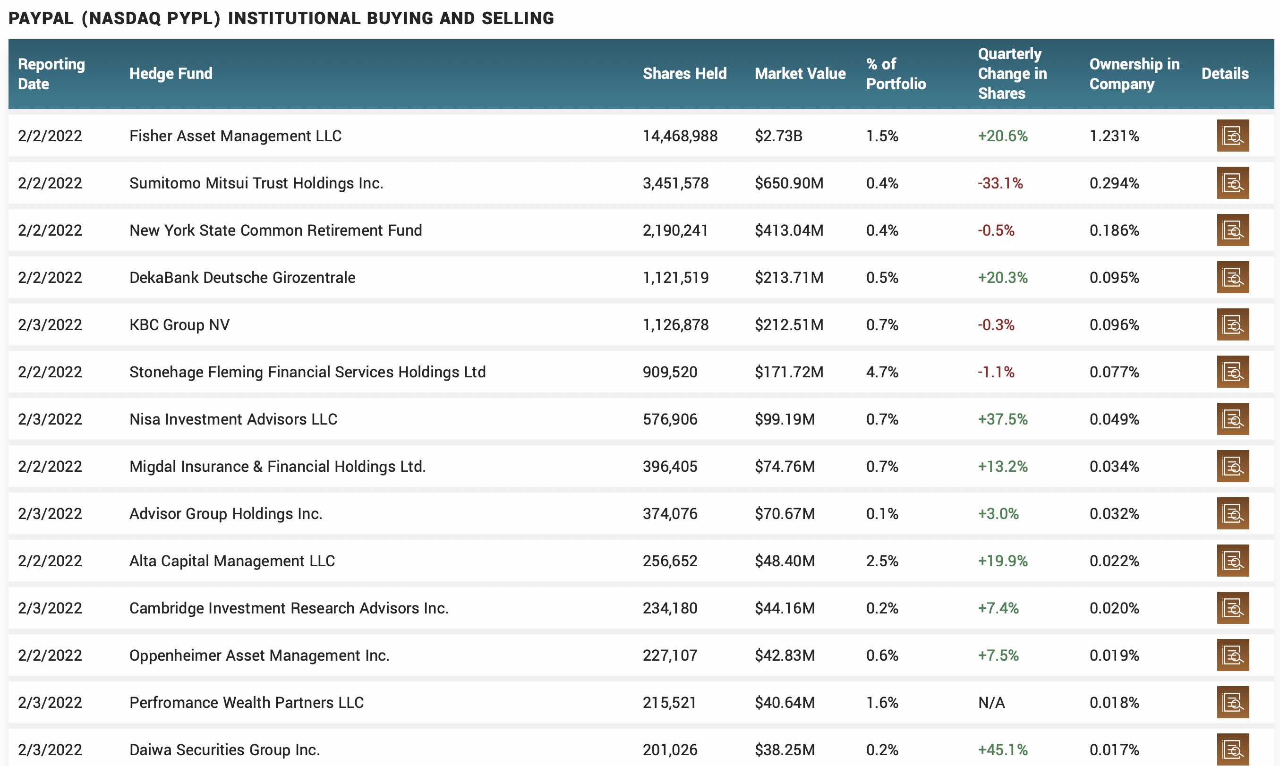Click ownership value 1.231%
This screenshot has width=1280, height=766.
[1114, 136]
